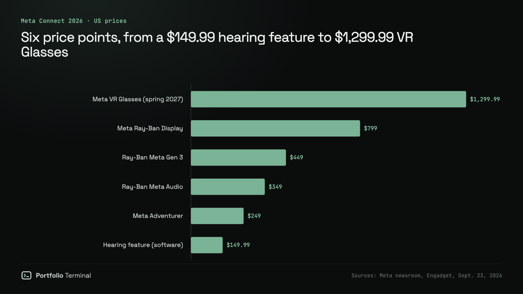
Task: Select the Meta Adventurer bar
Action: click(217, 216)
